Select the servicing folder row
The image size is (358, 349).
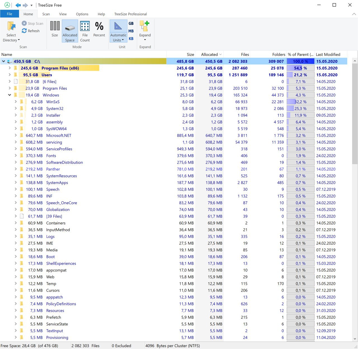(173, 142)
